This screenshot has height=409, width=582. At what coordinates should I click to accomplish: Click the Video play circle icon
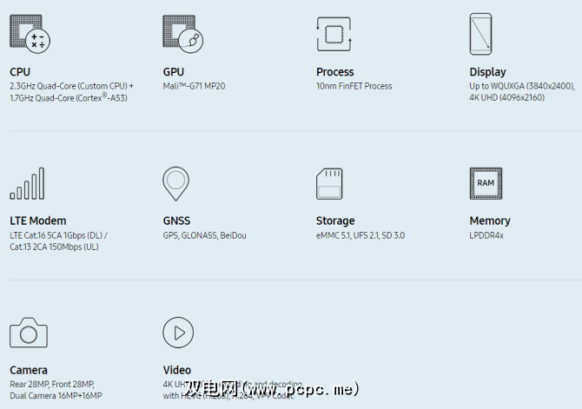[x=178, y=333]
